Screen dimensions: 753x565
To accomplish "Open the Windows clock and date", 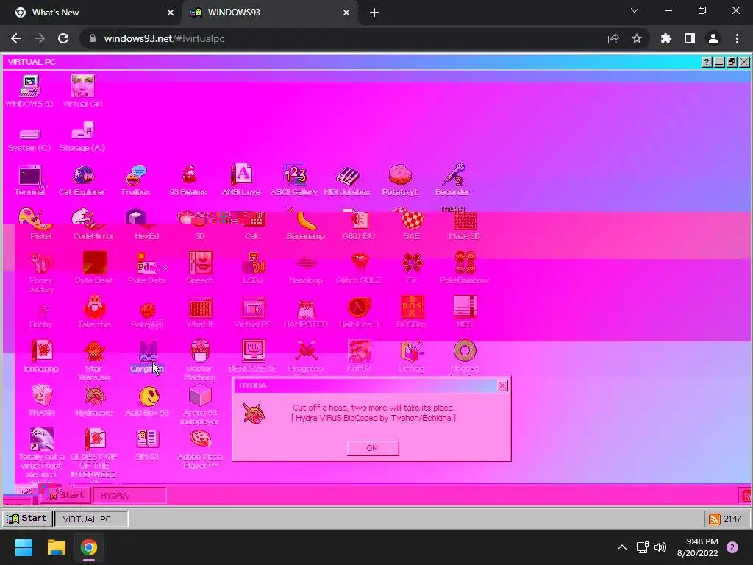I will 697,547.
